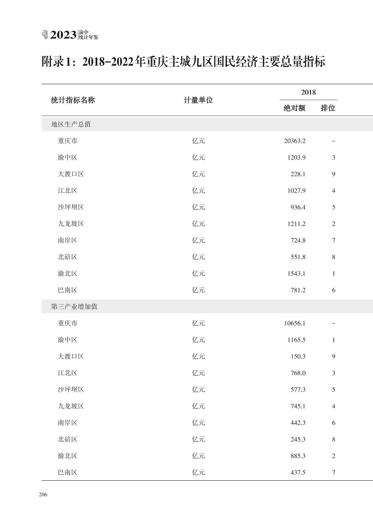The width and height of the screenshot is (373, 528).
Task: Click "巴南区" in the 第三产业增加值 section
Action: (67, 473)
